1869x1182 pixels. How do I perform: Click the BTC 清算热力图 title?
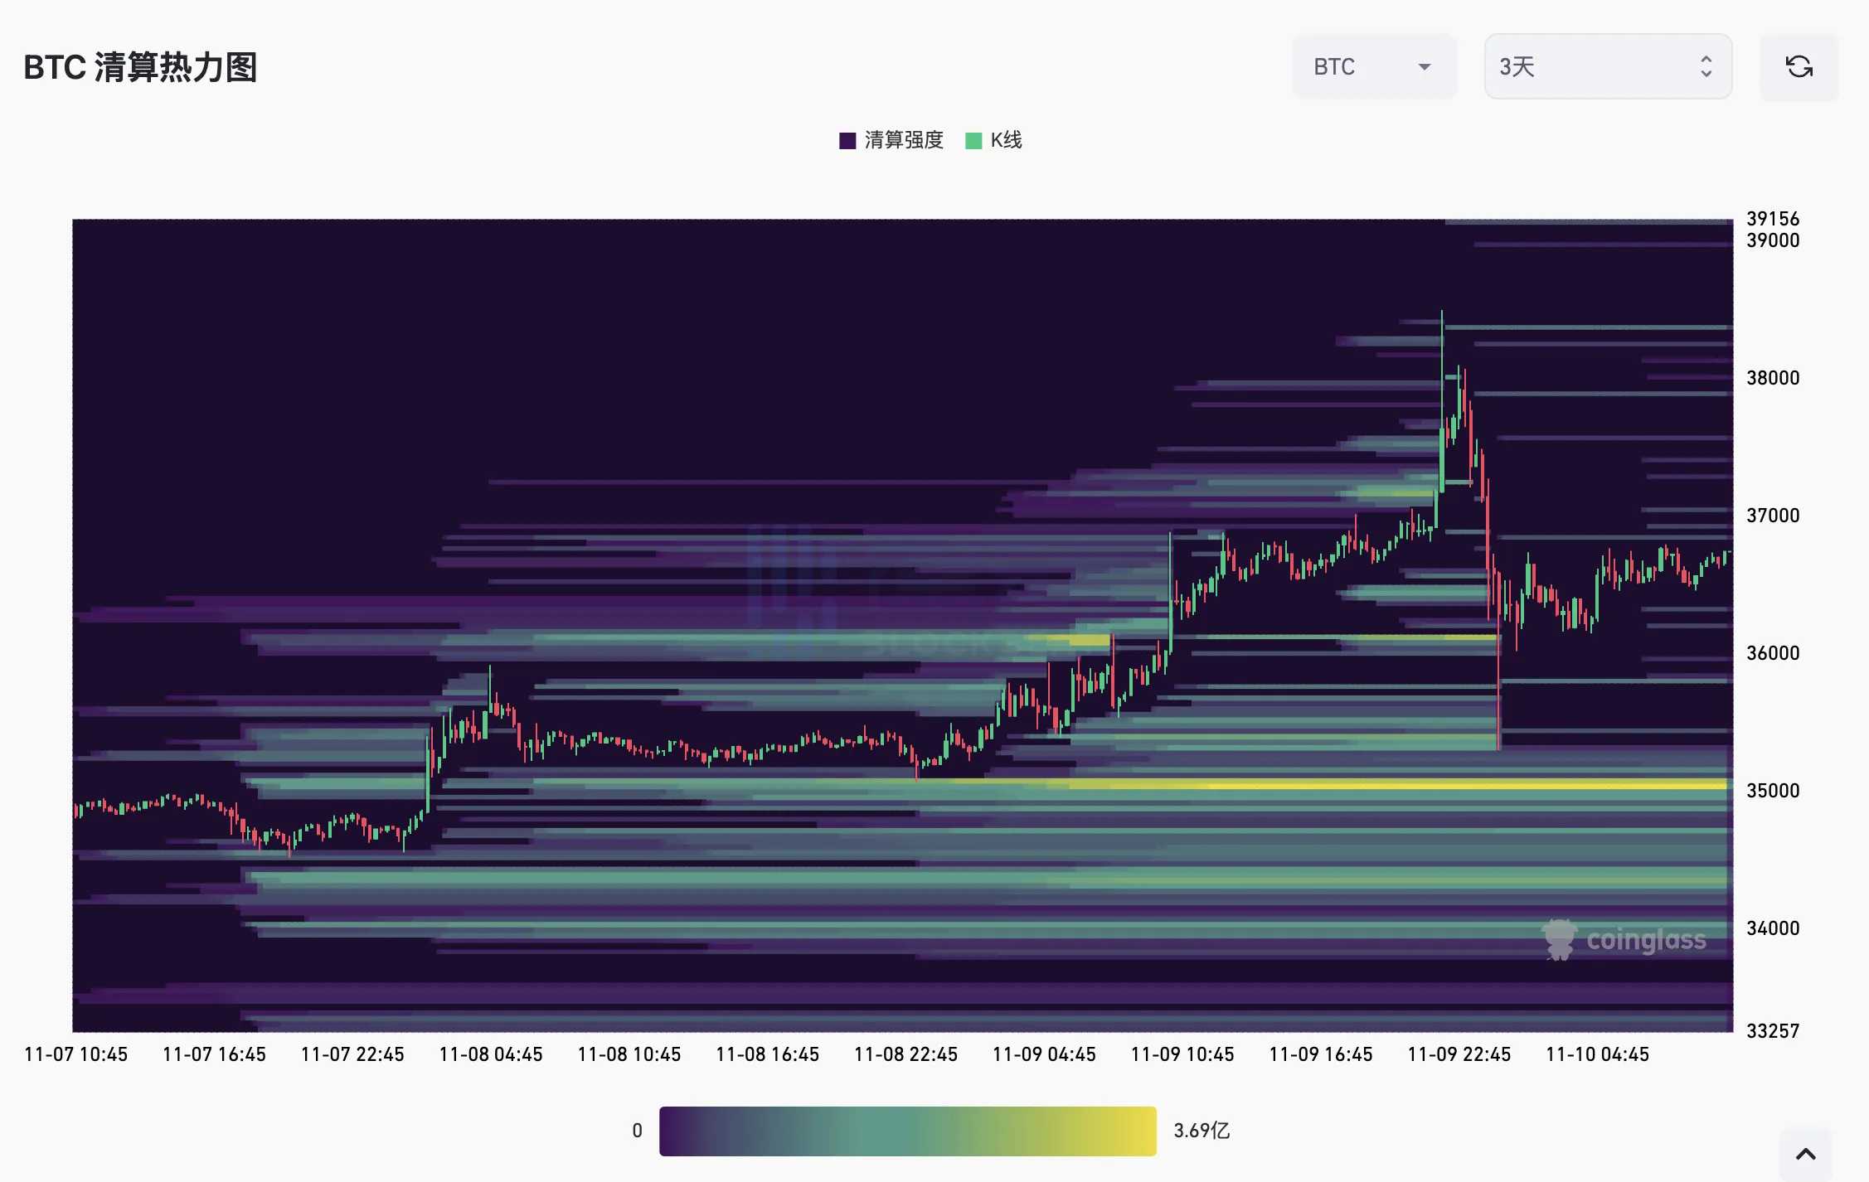click(140, 67)
